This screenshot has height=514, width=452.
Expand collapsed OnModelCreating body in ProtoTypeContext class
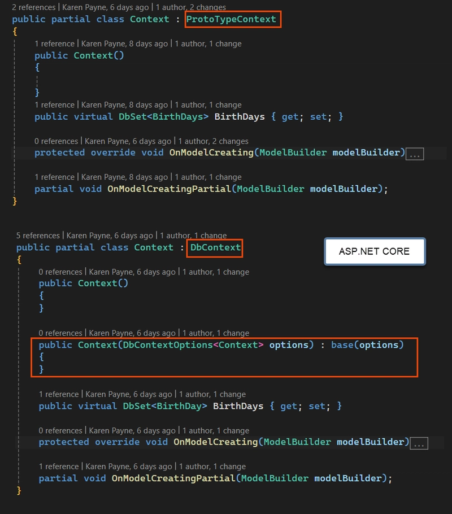415,154
